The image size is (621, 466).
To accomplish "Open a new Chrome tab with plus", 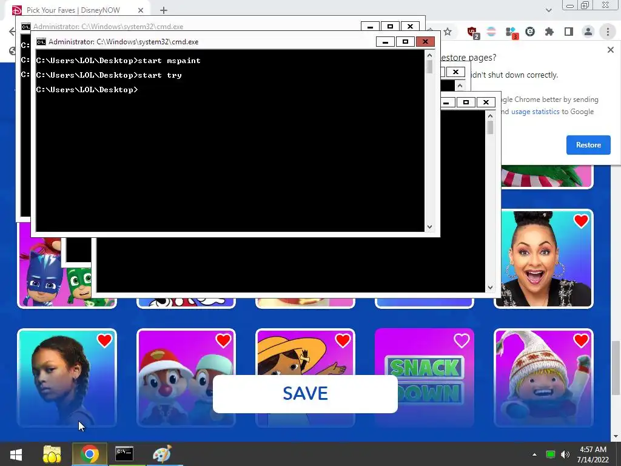I will pyautogui.click(x=164, y=10).
